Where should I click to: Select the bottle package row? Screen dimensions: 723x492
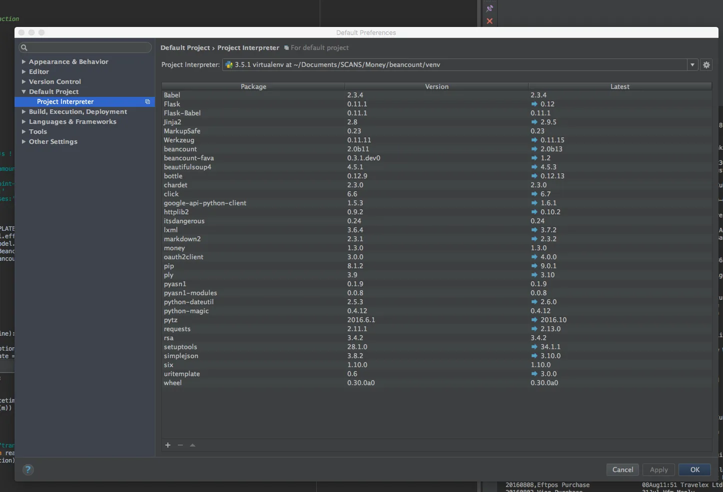click(x=437, y=176)
